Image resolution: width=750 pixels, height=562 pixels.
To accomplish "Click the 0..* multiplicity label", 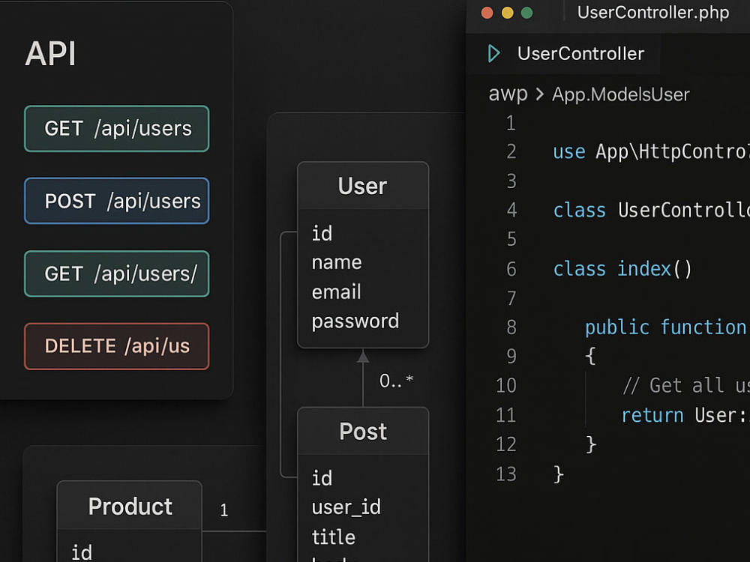I will click(396, 381).
